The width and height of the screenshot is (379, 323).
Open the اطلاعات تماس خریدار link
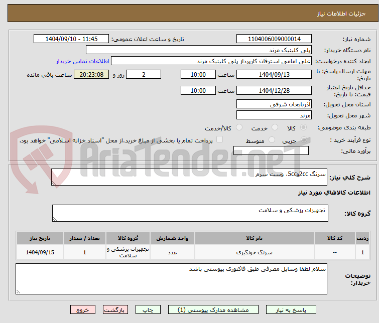[83, 61]
